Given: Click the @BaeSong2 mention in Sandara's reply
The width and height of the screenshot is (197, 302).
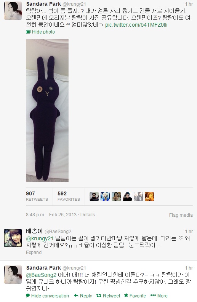Looking at the screenshot, I should pyautogui.click(x=41, y=275).
